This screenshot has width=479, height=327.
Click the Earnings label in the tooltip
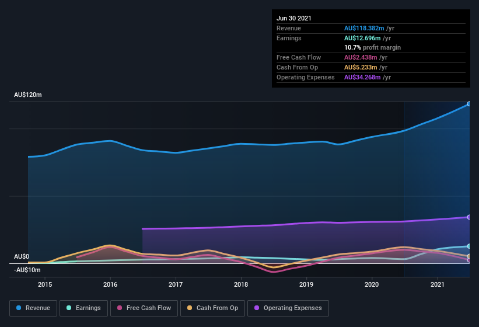point(289,38)
